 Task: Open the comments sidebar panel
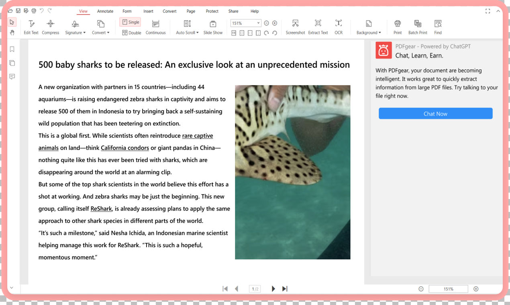(x=12, y=77)
